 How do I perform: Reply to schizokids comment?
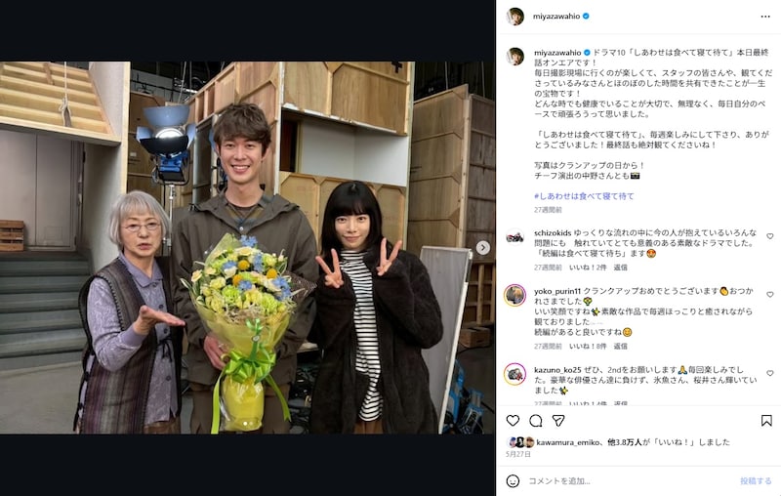pyautogui.click(x=620, y=268)
